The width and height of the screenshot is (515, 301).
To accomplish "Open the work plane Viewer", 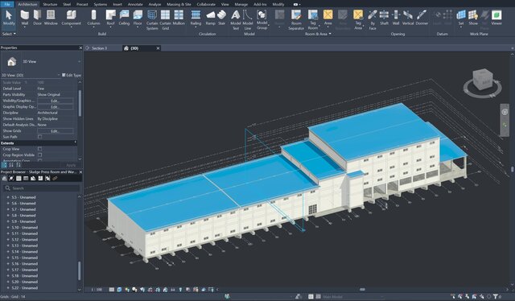I will tap(496, 18).
